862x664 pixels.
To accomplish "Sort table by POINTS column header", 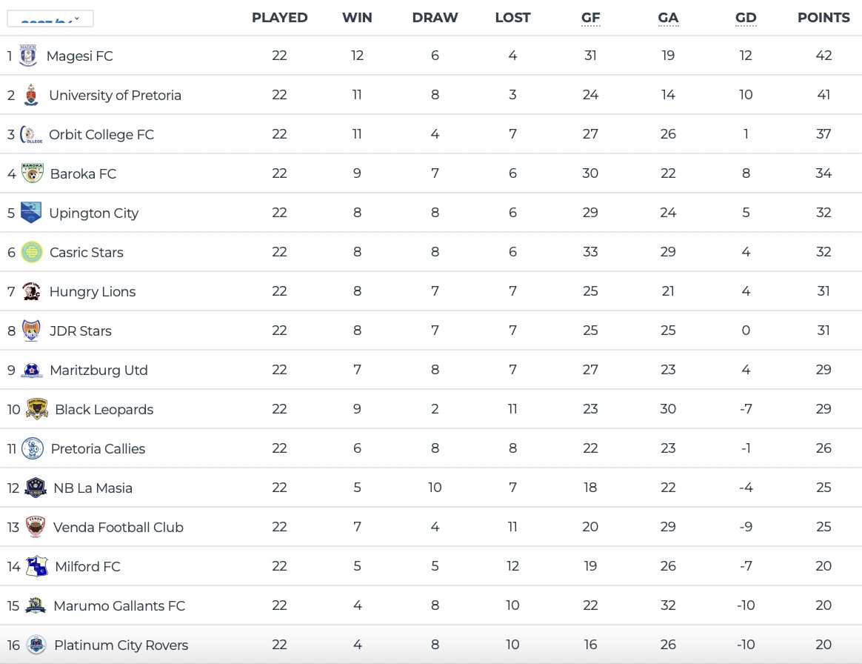I will 823,18.
